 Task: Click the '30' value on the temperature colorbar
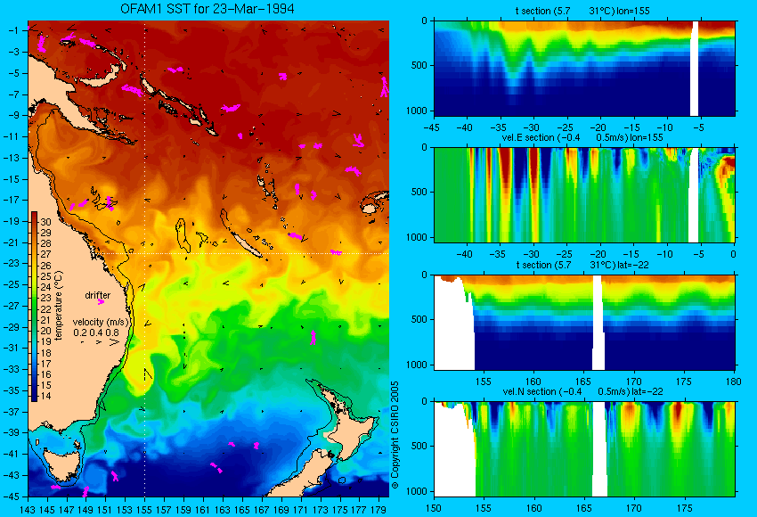coord(45,222)
